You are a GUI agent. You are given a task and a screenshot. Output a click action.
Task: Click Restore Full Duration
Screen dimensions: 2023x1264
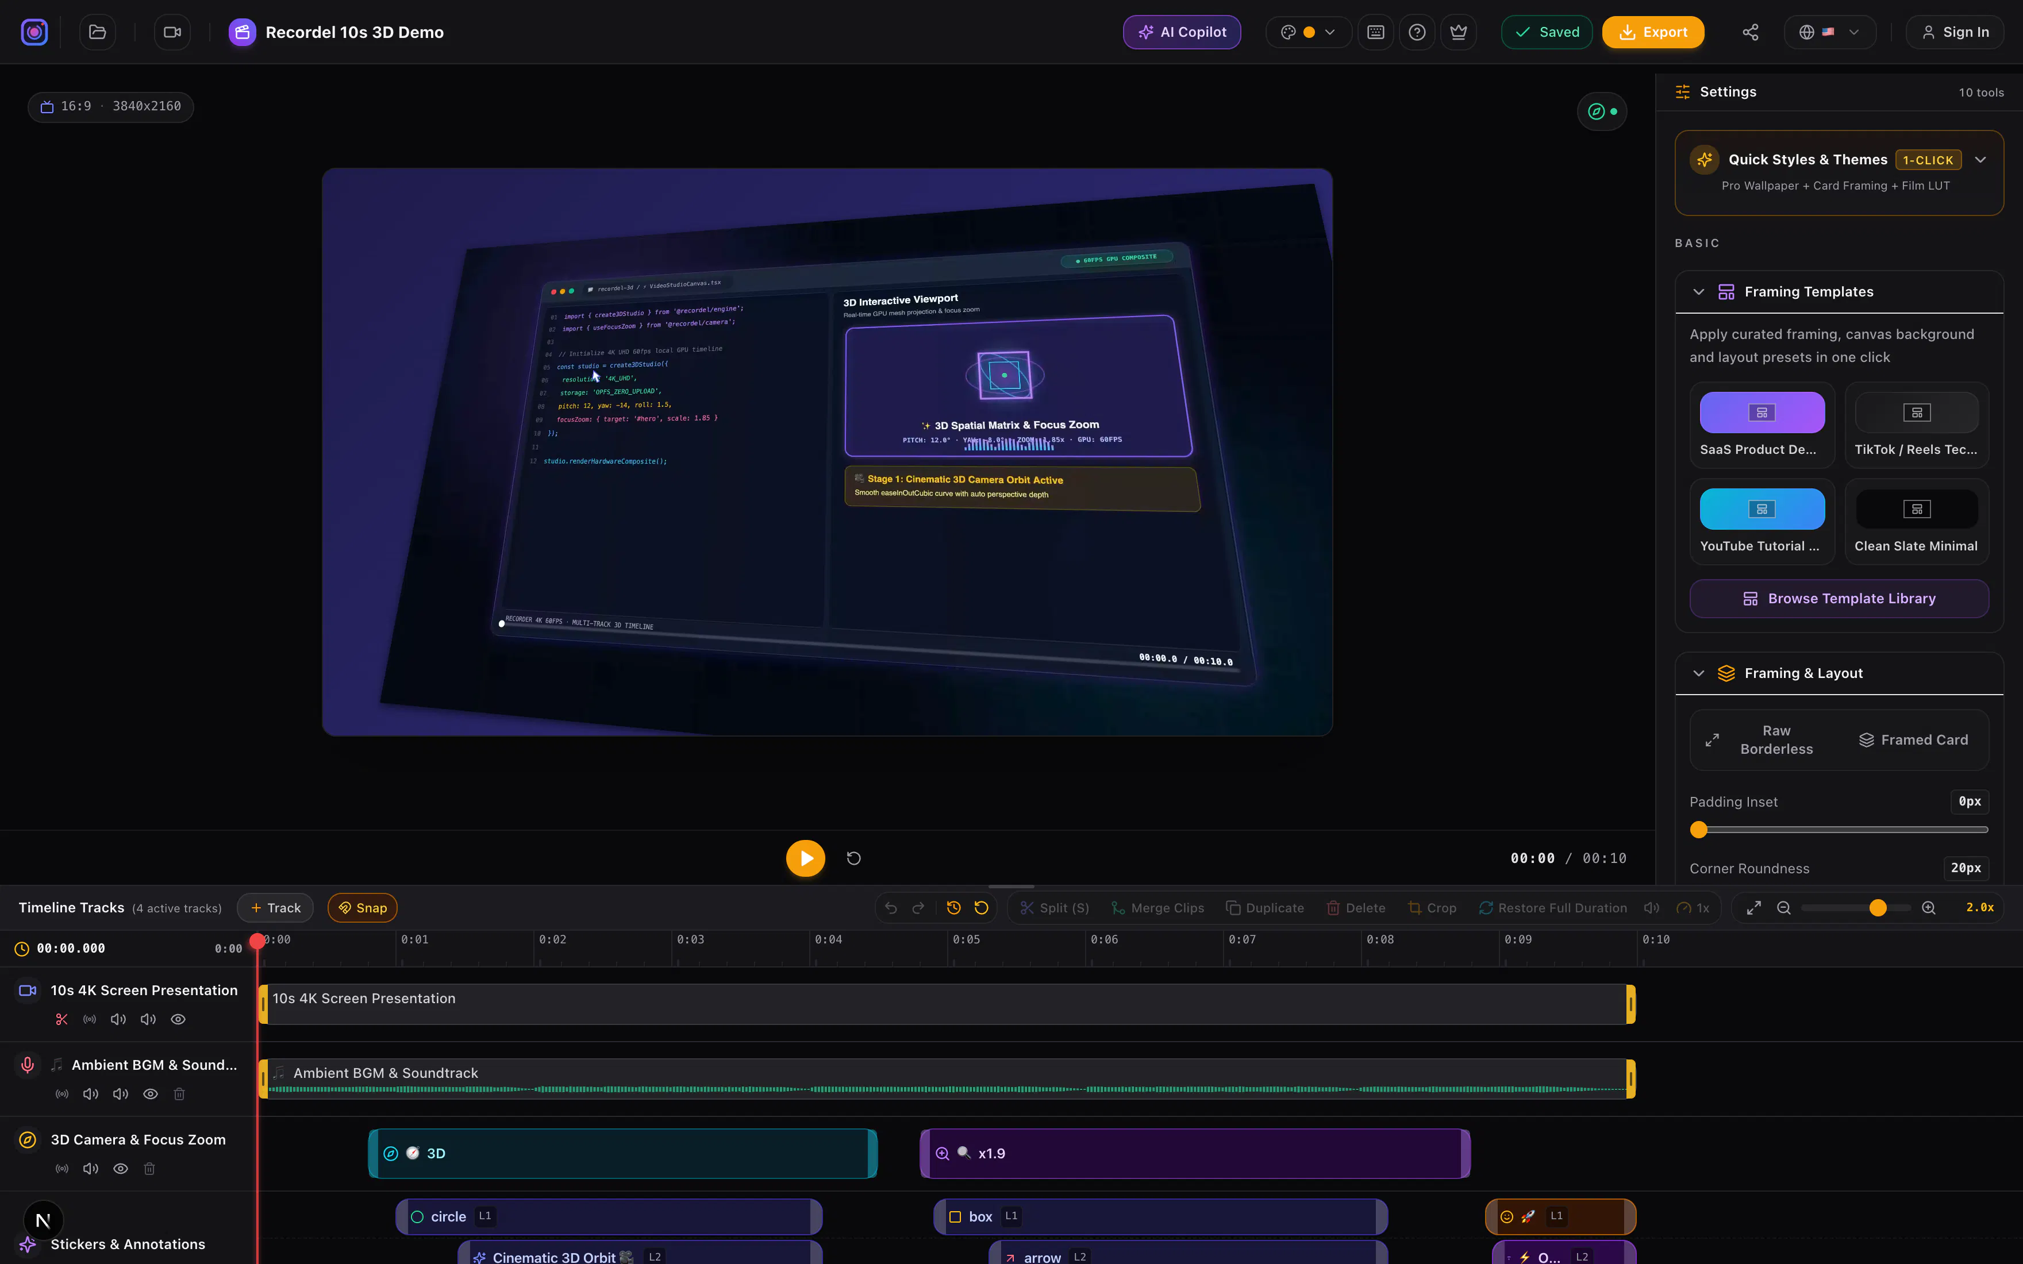(x=1553, y=908)
